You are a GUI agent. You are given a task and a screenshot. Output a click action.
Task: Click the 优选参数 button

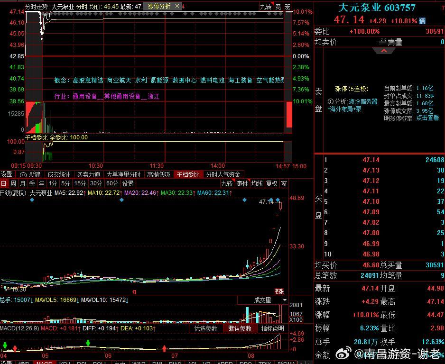[206, 328]
